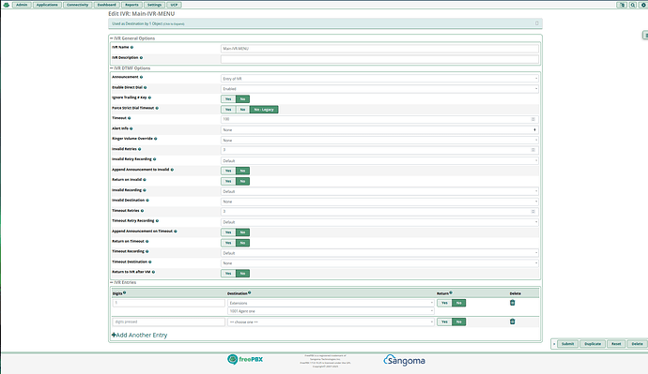Set Return to IVR after VM to Yes
This screenshot has width=648, height=374.
(x=228, y=274)
